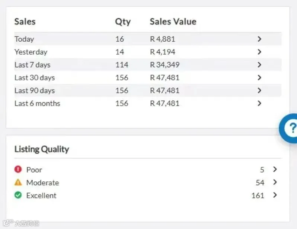
Task: View Moderate listings via chevron arrow
Action: [275, 182]
